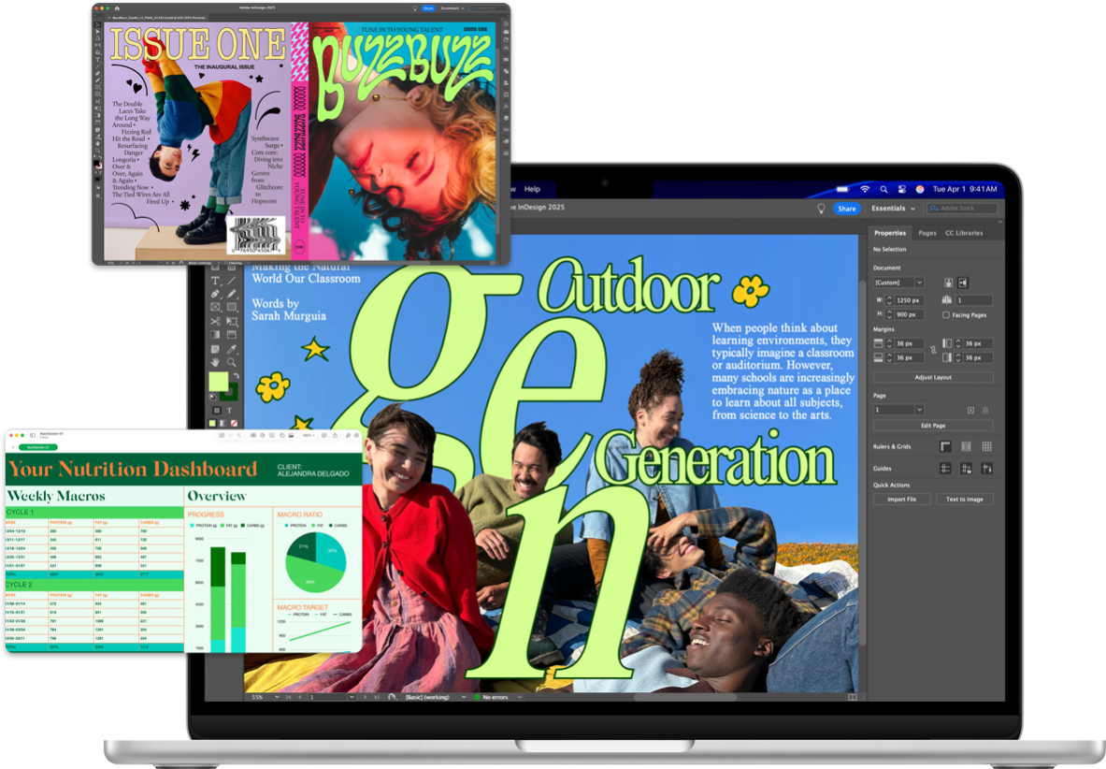
Task: Open Control Center in the menu bar
Action: pos(901,189)
